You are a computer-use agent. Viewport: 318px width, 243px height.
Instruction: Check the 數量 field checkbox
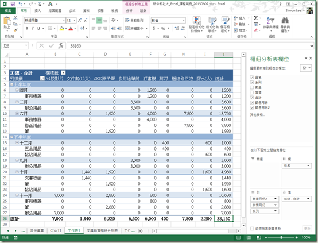252,87
